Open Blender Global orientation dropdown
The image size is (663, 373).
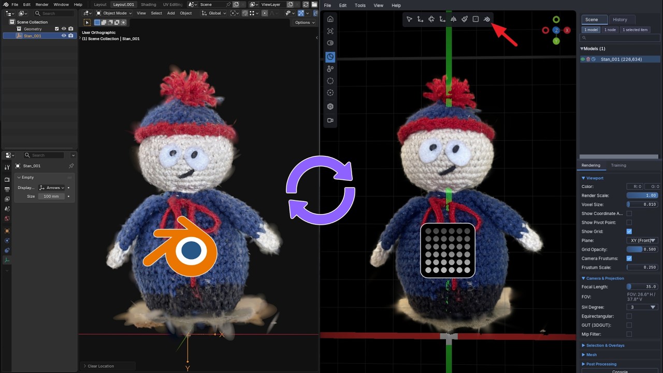coord(214,13)
